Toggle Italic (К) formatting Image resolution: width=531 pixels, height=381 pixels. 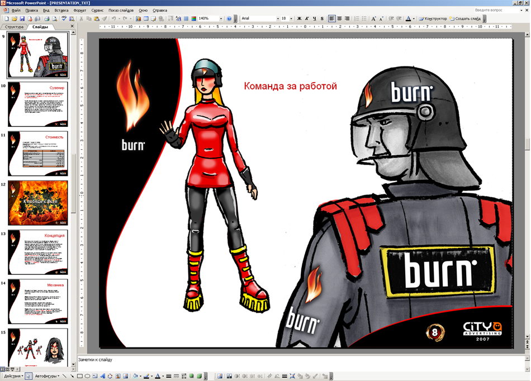307,18
